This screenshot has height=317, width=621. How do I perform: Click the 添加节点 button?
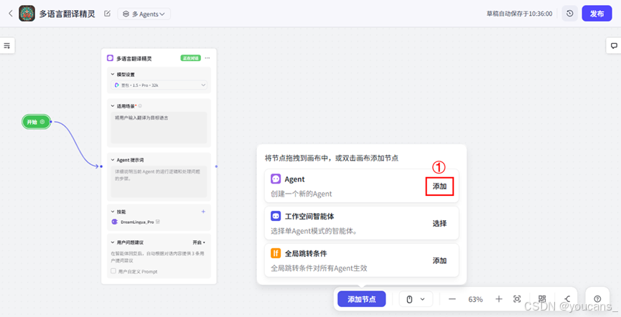click(362, 299)
